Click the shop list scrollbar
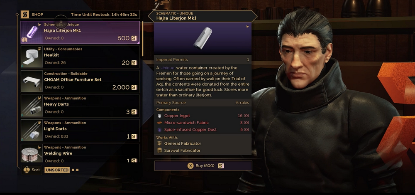Screen dimensions: 415x195 click(x=143, y=39)
